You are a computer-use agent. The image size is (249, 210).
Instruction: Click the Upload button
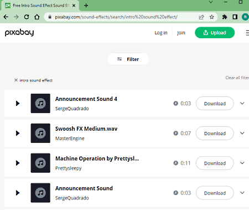click(x=215, y=33)
